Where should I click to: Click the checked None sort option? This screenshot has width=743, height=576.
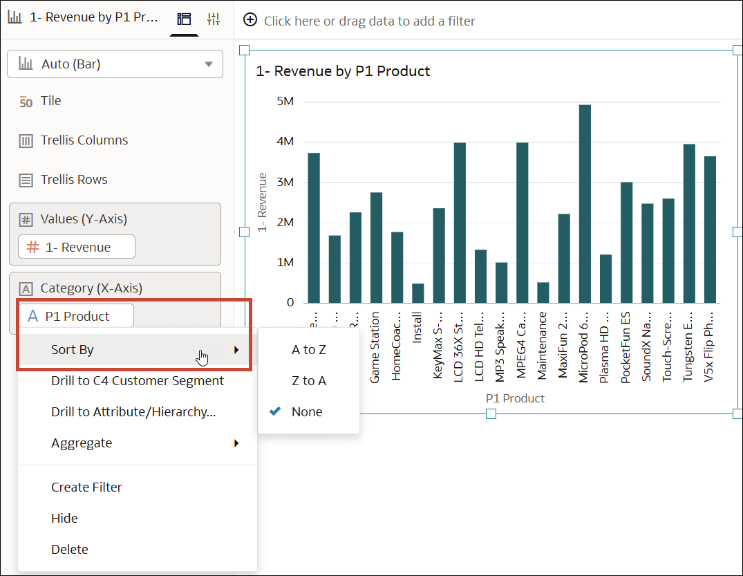pyautogui.click(x=309, y=411)
